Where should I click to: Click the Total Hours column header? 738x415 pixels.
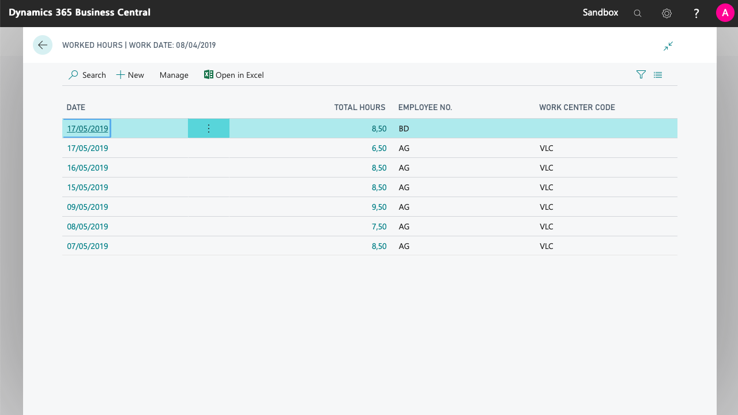(x=360, y=107)
